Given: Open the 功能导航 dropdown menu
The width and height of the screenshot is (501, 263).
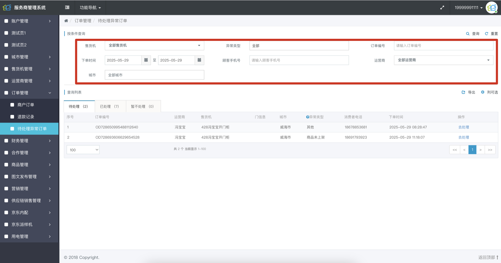Looking at the screenshot, I should pos(90,8).
